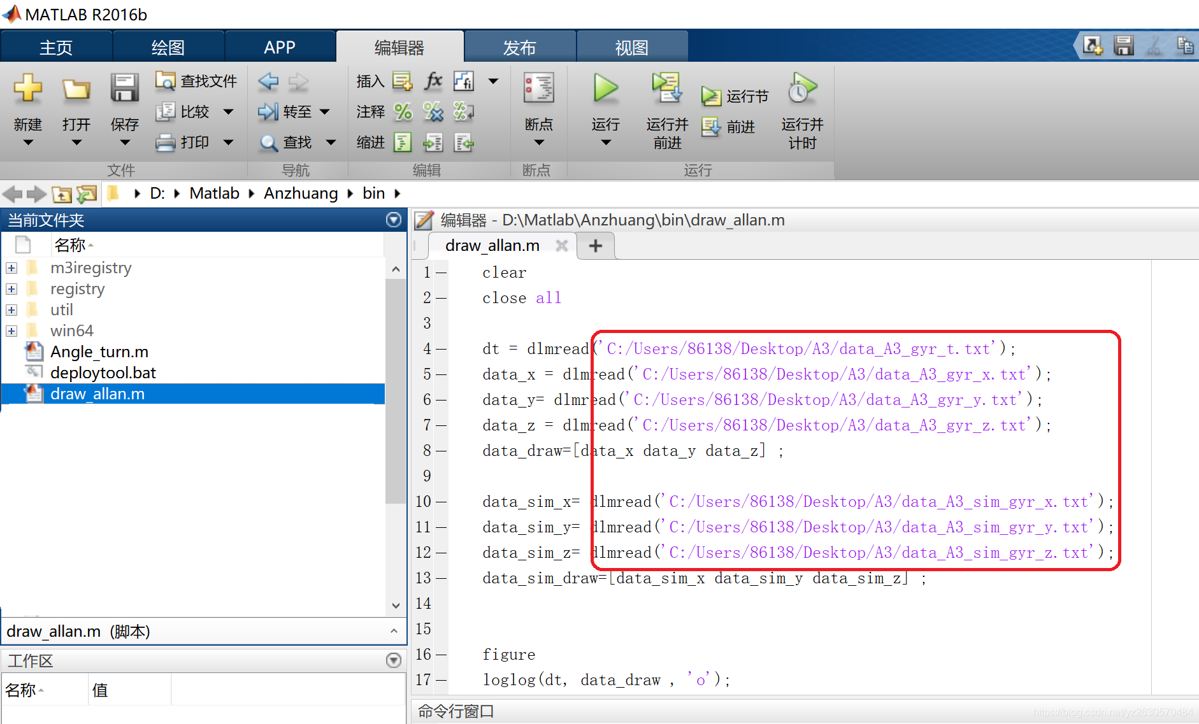Viewport: 1199px width, 724px height.
Task: Click the plus button for new tab
Action: (596, 246)
